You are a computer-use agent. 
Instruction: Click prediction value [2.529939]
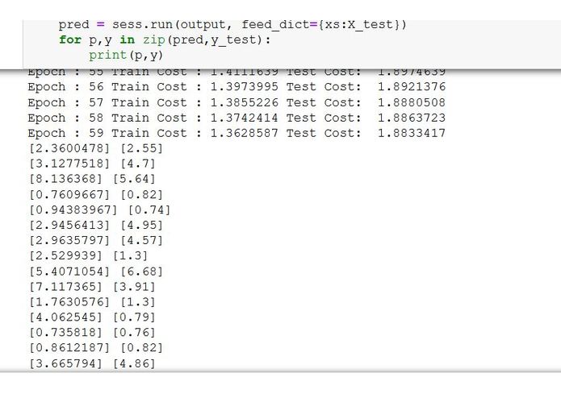66,256
